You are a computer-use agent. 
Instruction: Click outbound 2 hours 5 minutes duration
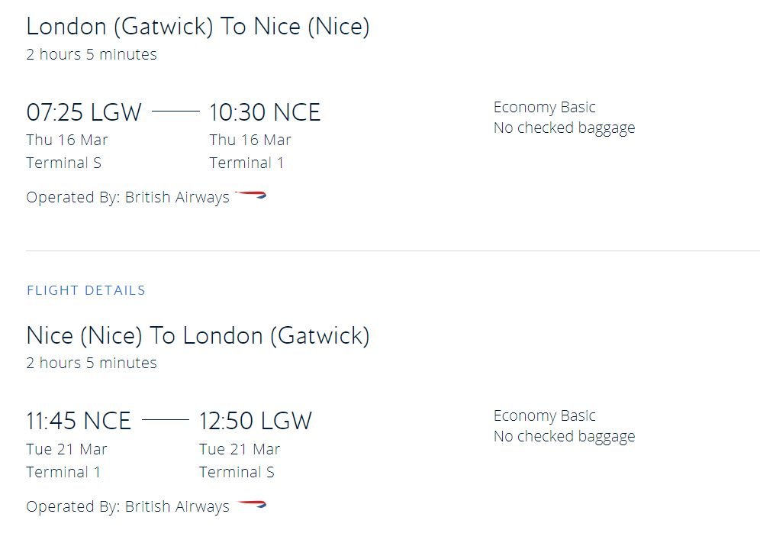coord(92,54)
